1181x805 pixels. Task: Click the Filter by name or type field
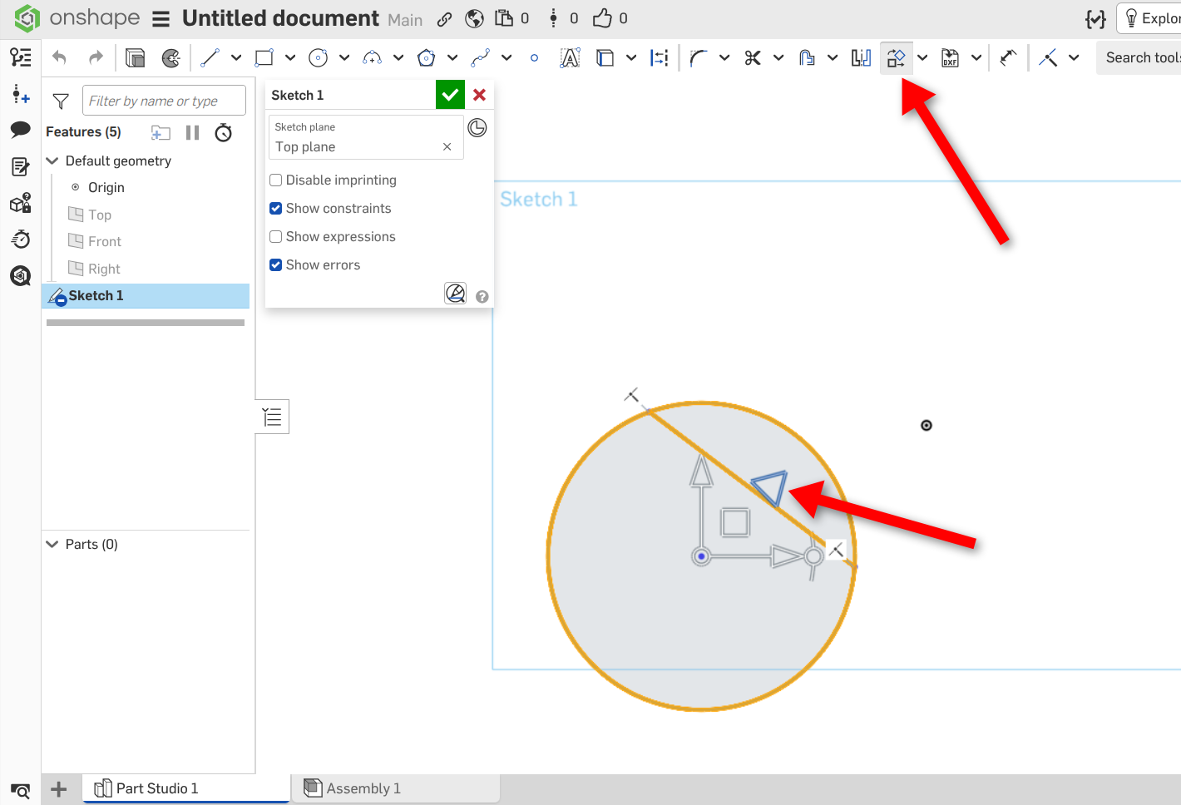(164, 101)
